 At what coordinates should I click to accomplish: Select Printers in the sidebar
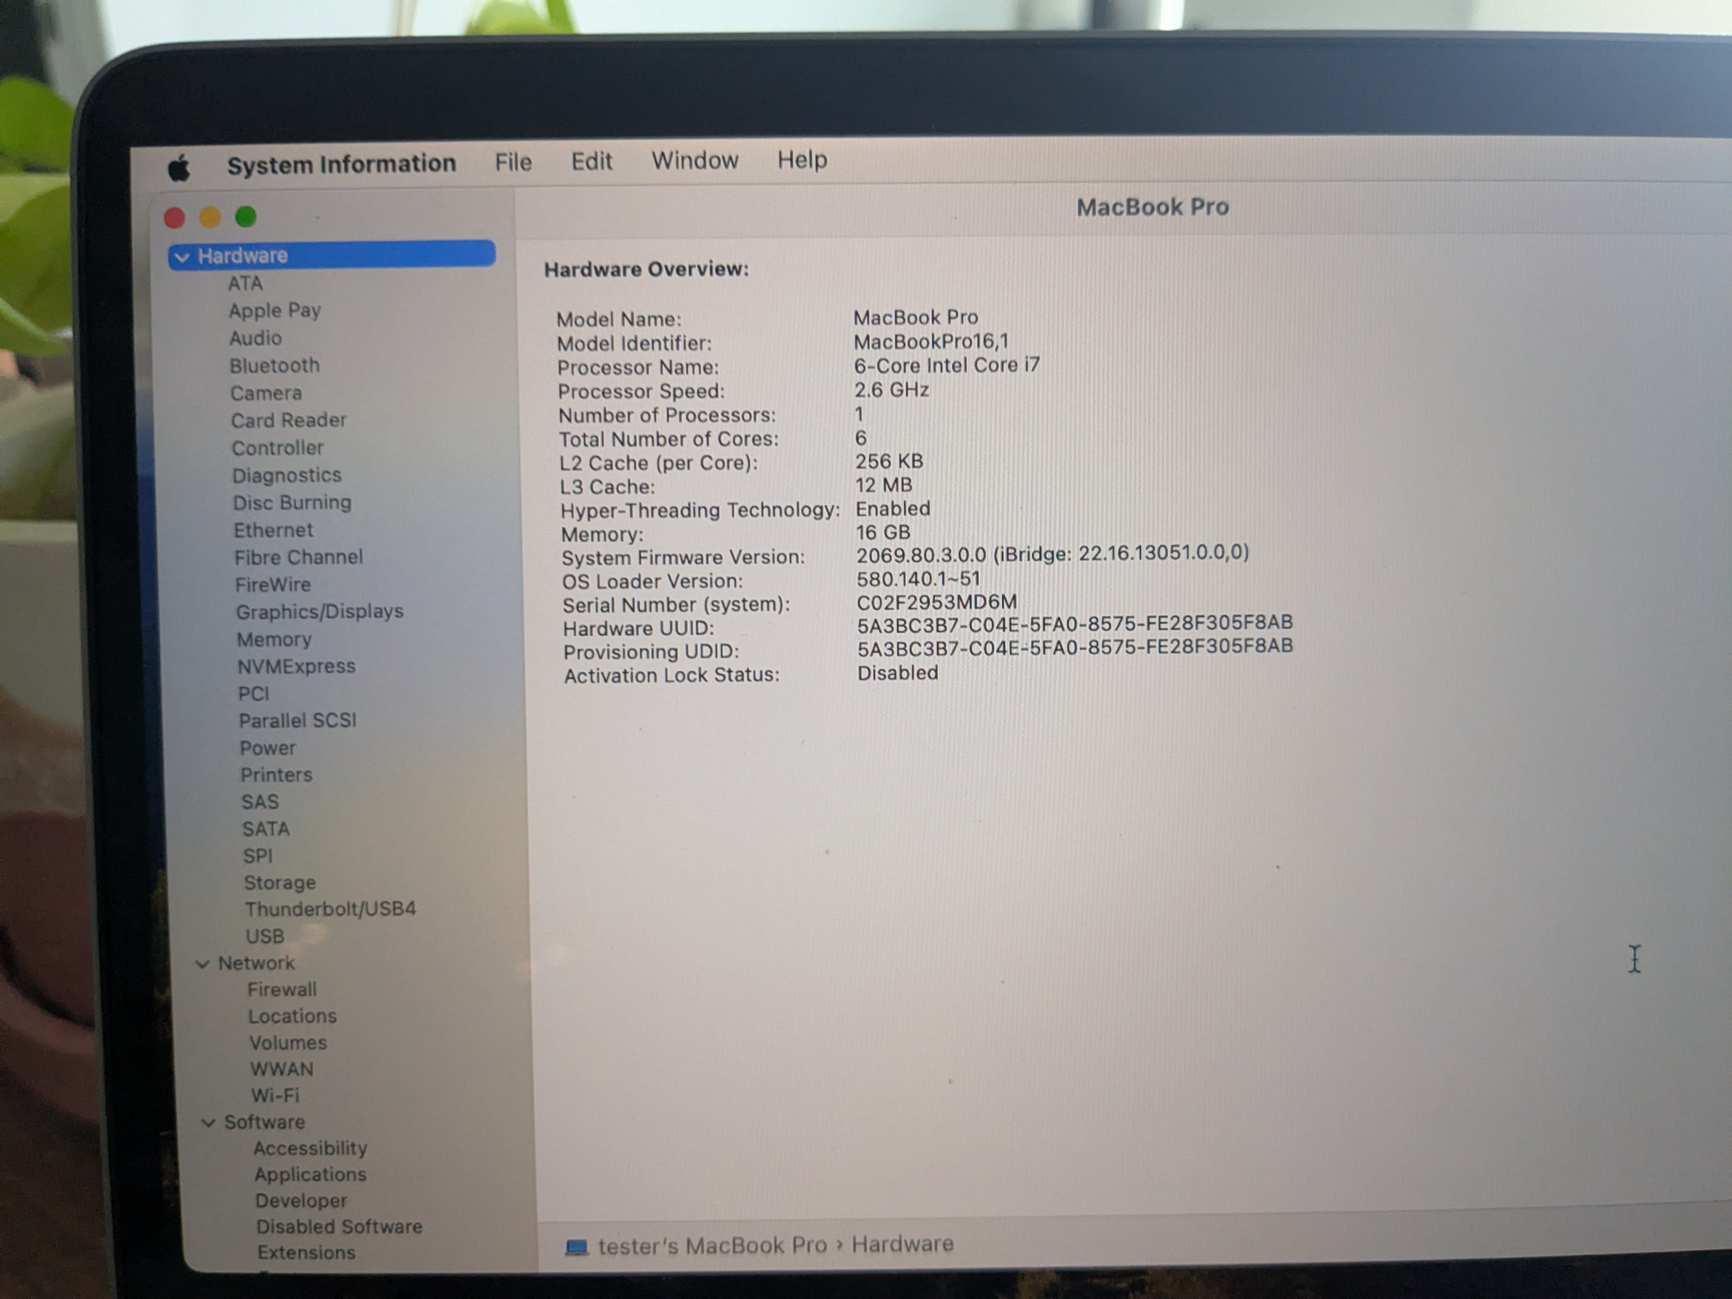(x=277, y=775)
